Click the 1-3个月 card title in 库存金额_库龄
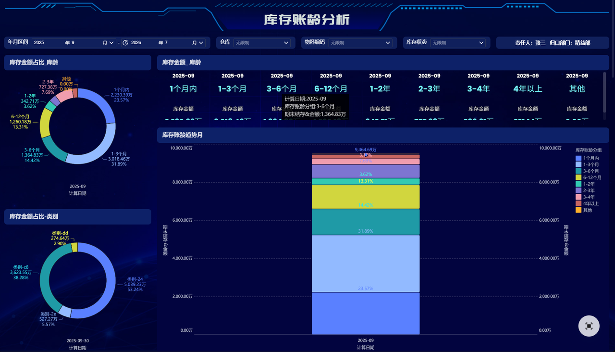 point(233,89)
